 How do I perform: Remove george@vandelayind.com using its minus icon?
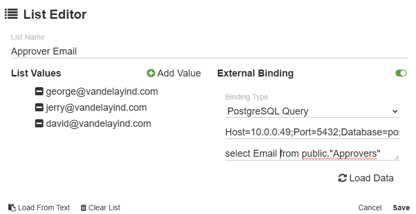pyautogui.click(x=39, y=91)
